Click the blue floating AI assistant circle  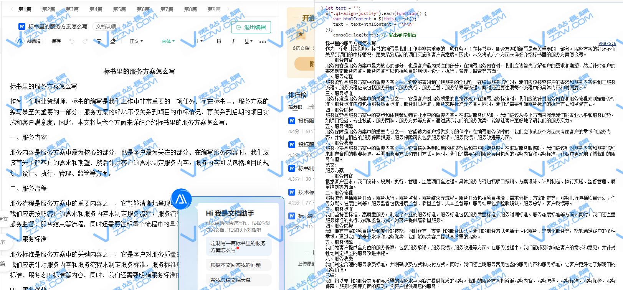(x=181, y=199)
